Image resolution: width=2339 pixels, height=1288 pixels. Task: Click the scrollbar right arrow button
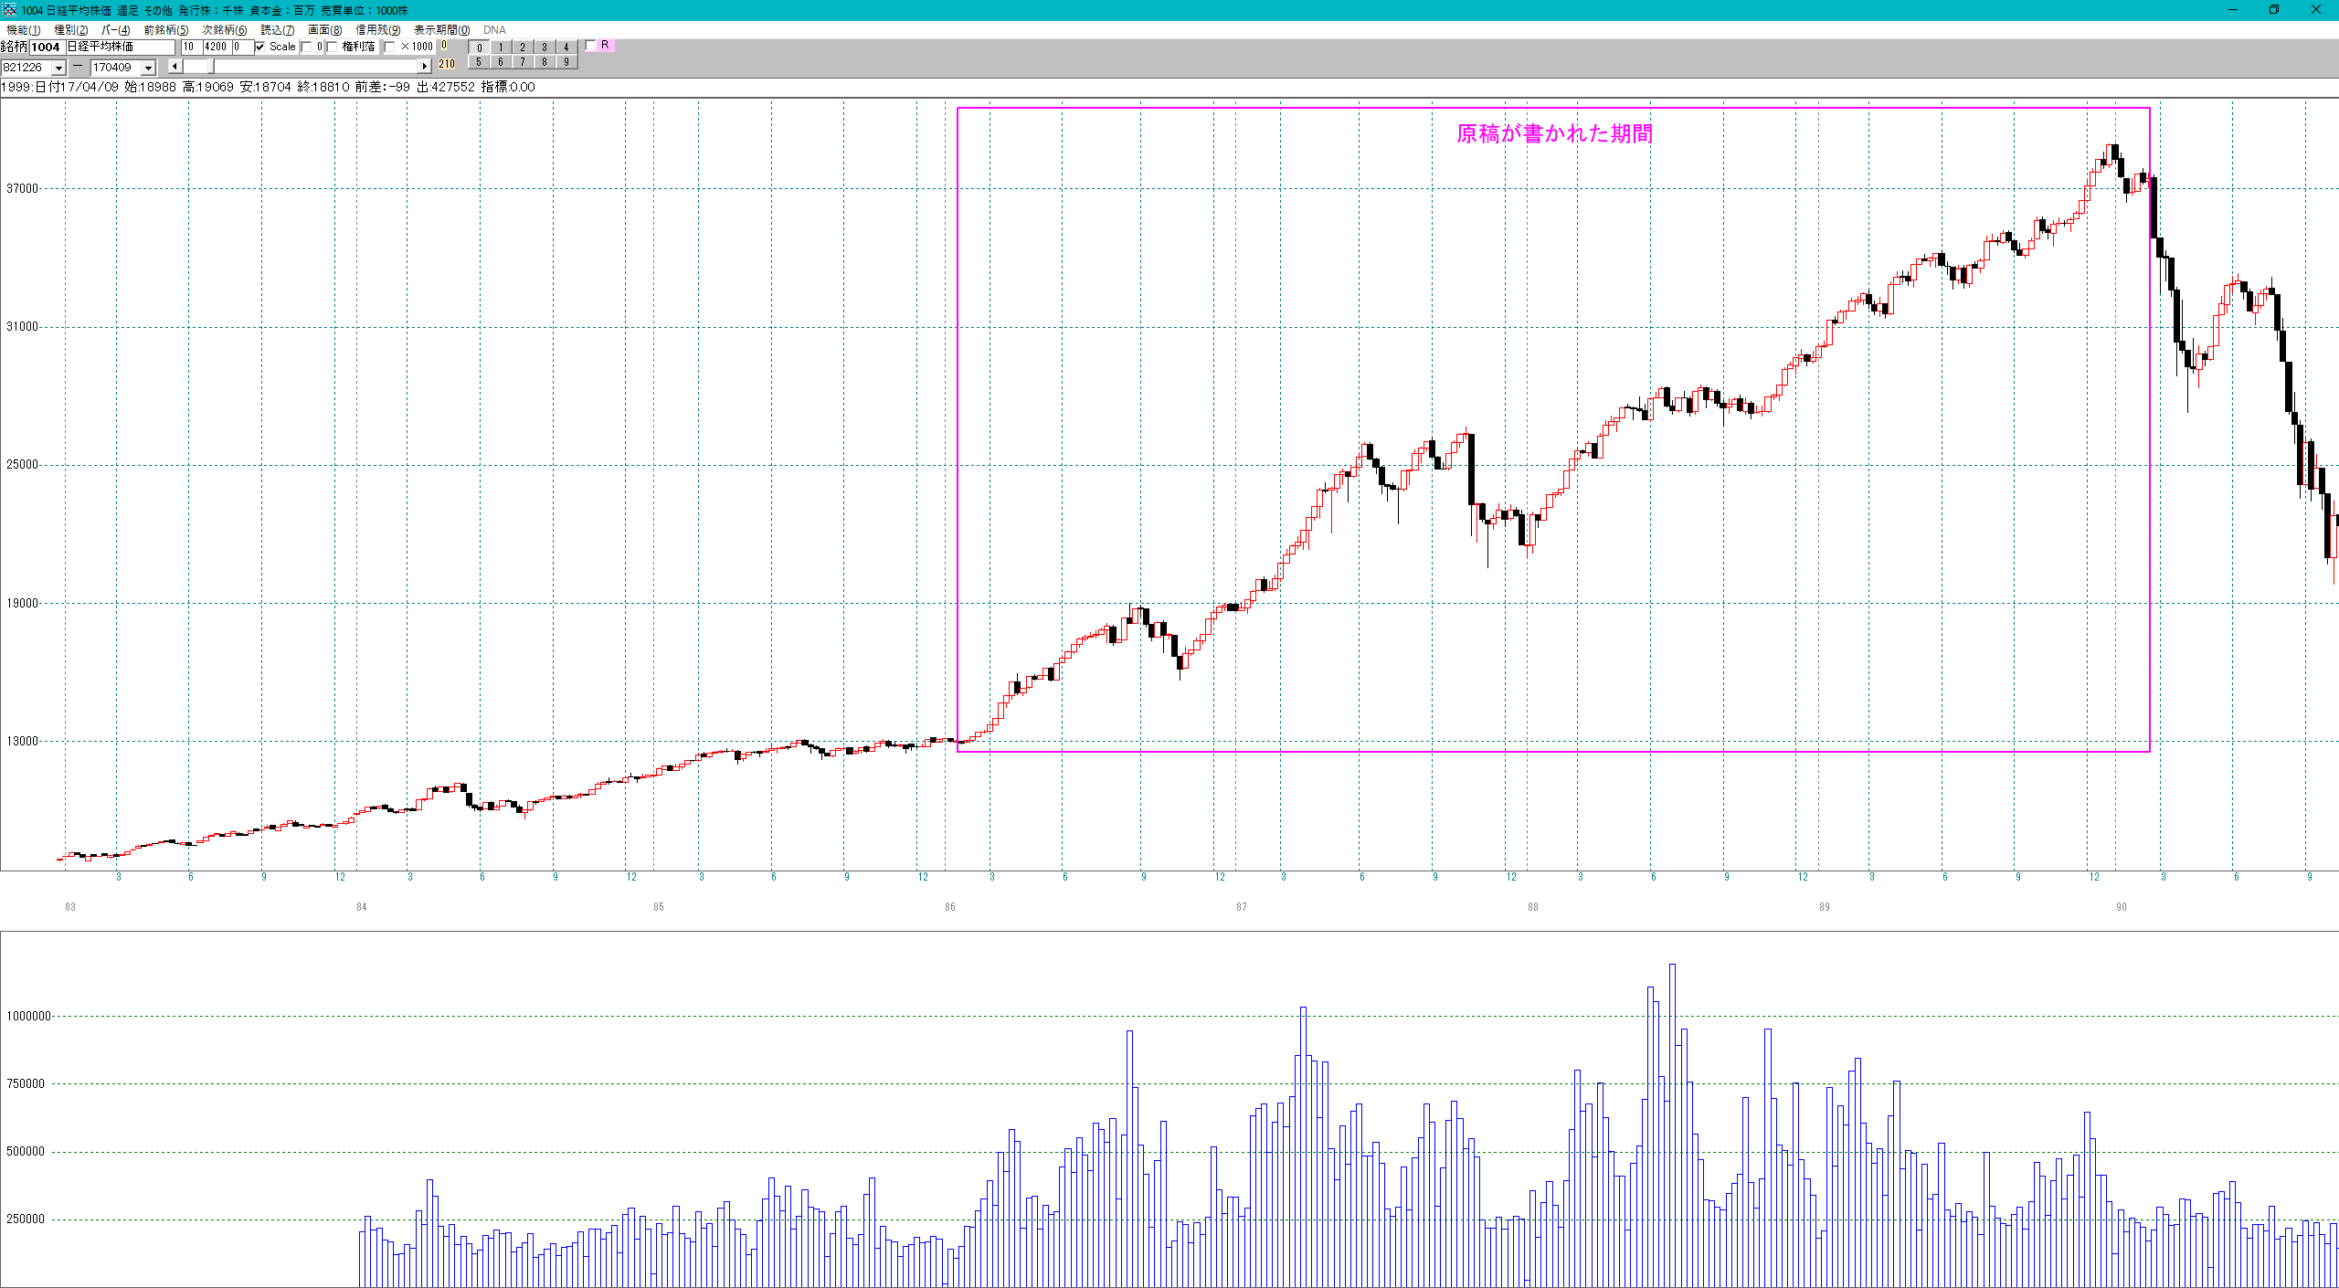click(x=424, y=67)
